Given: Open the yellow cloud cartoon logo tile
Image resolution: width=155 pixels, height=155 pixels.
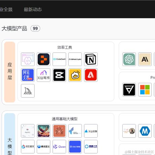Looking at the screenshot, I should [75, 75].
